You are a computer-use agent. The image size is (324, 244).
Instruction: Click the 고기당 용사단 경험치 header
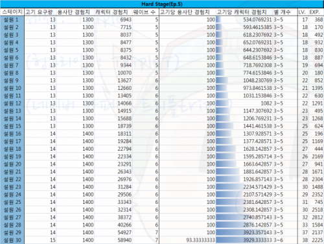(187, 12)
